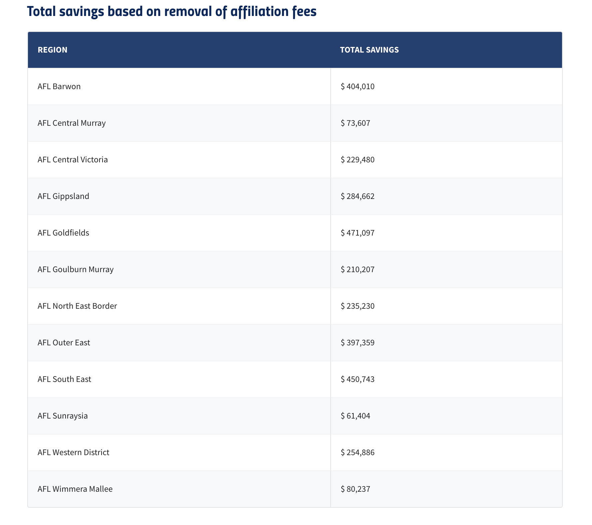Click the $ 254,886 value
592x525 pixels.
click(358, 452)
